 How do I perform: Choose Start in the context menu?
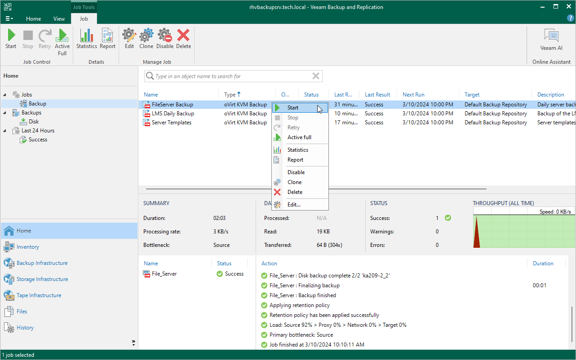(x=300, y=108)
